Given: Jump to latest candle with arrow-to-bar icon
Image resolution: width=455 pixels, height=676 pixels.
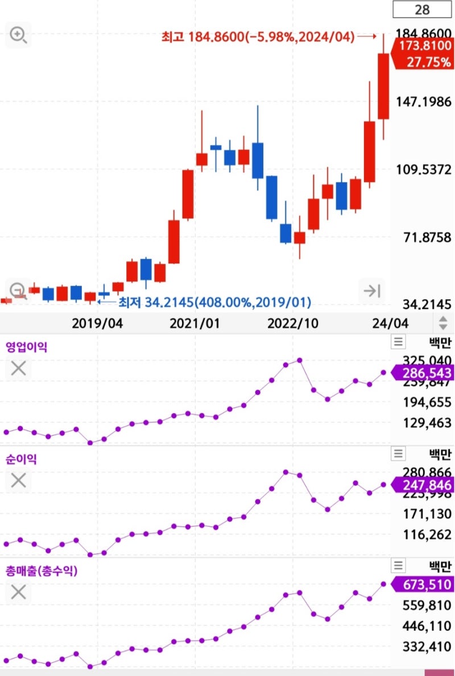Looking at the screenshot, I should pos(371,291).
